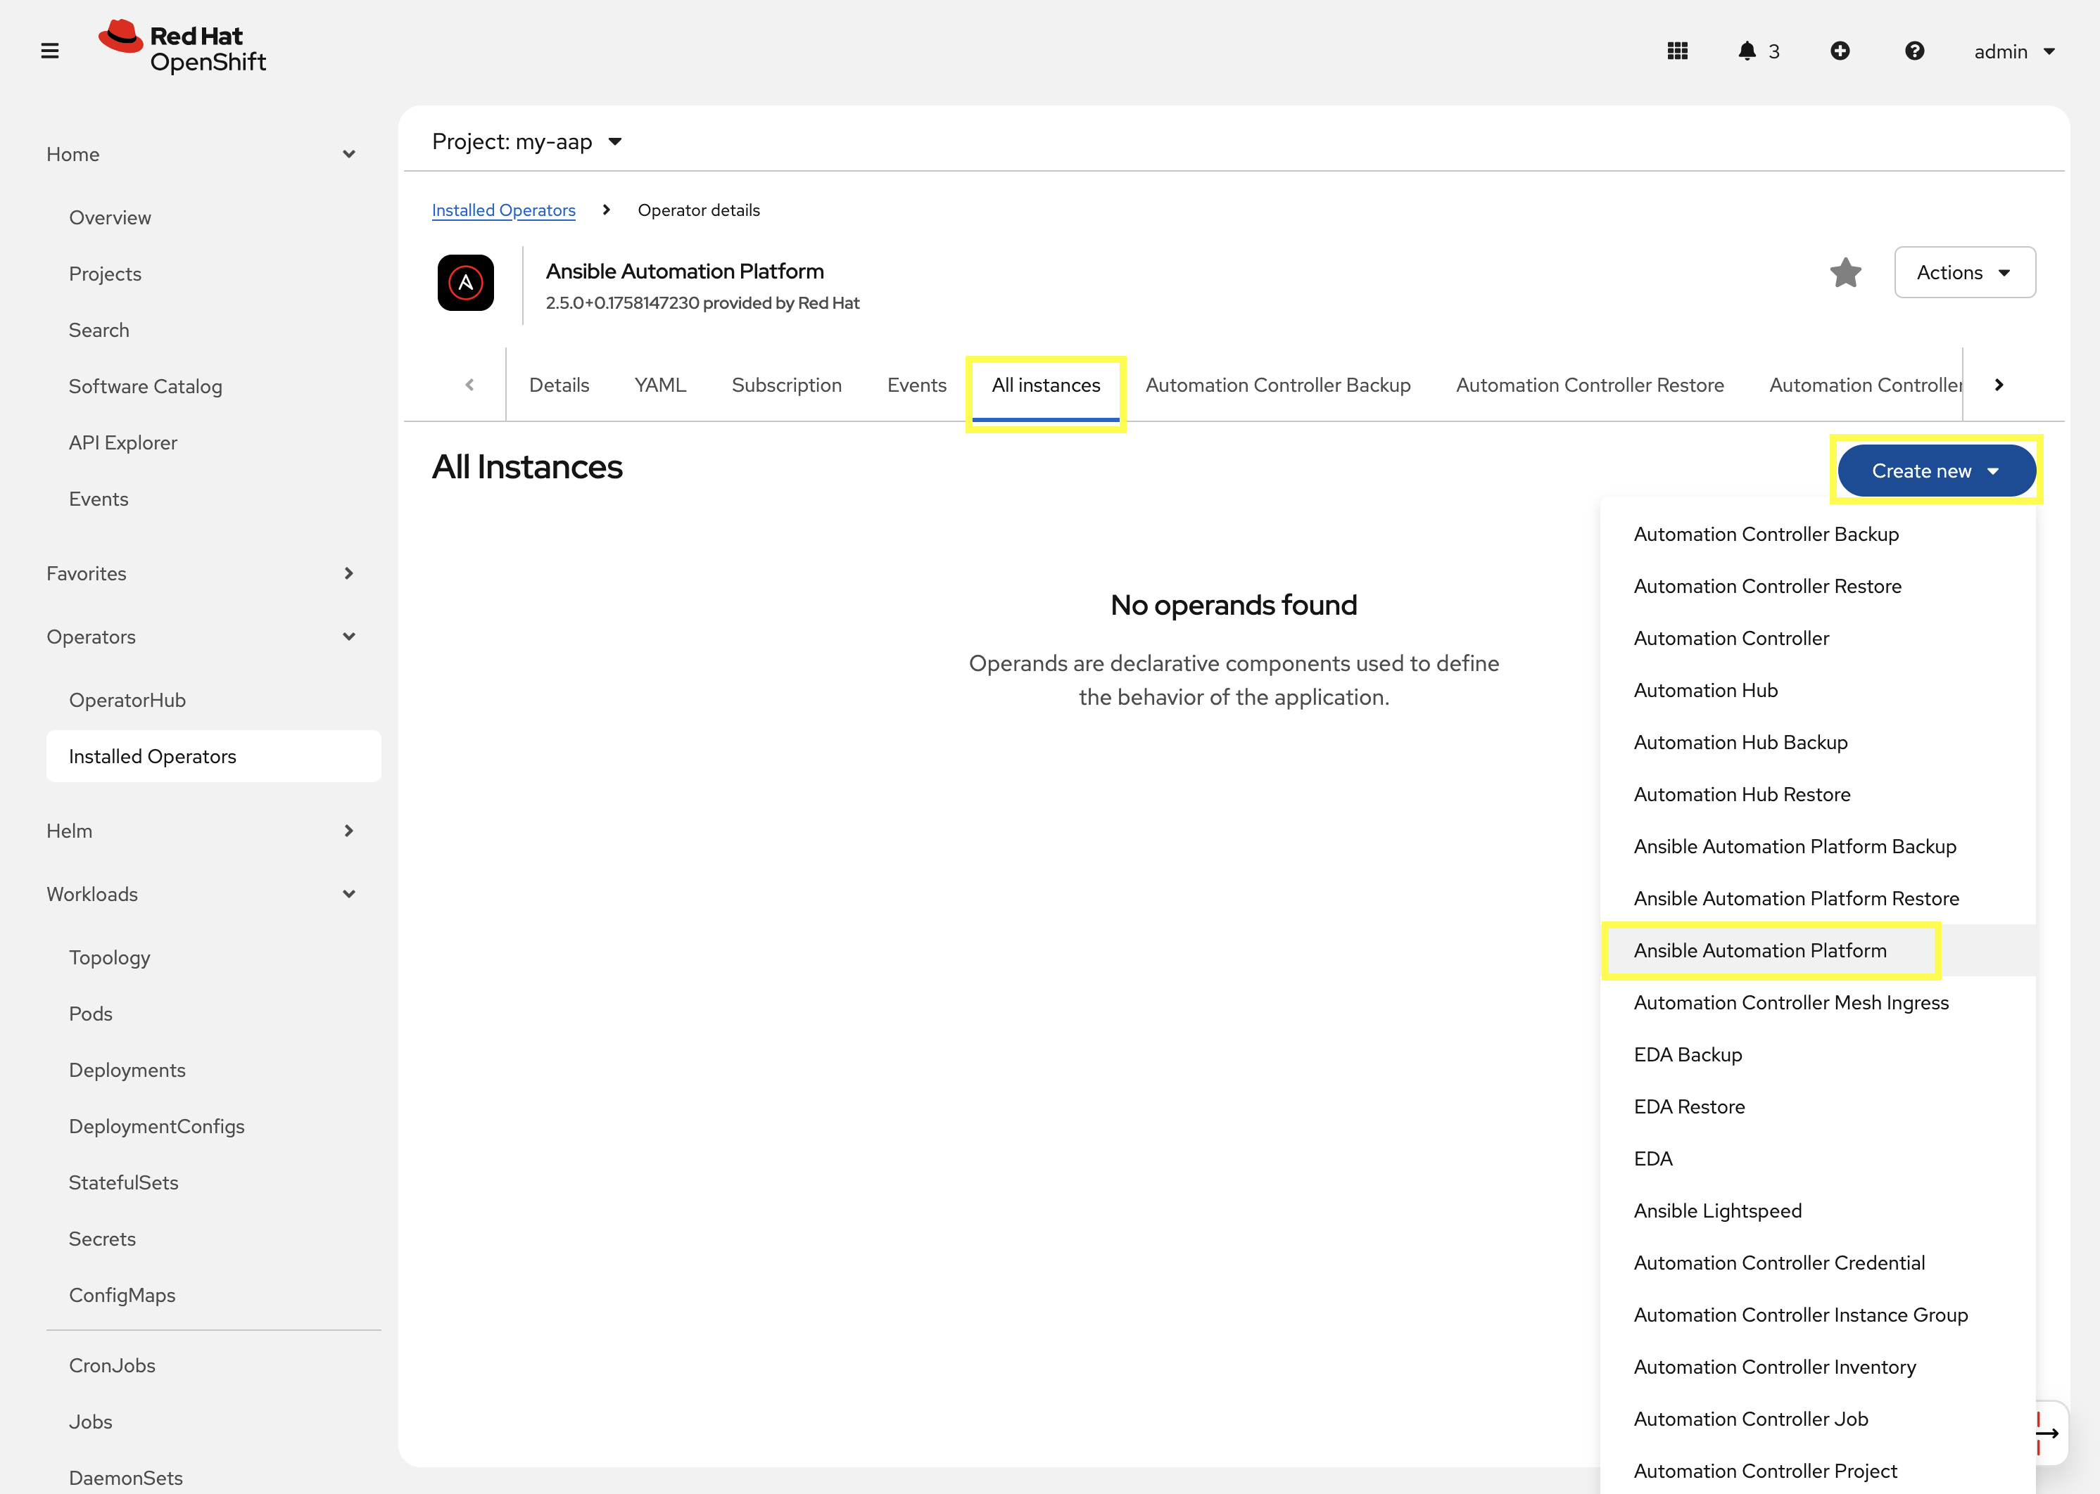The image size is (2100, 1494).
Task: Open the help question mark icon
Action: point(1914,51)
